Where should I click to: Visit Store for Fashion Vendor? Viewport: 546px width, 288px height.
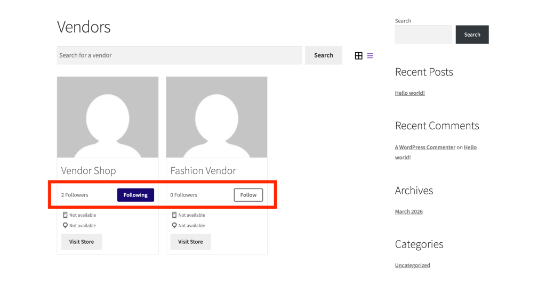[x=190, y=242]
